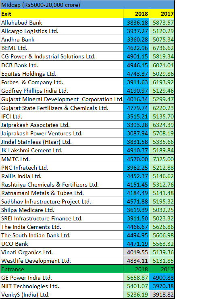Click the value 3937.27

tap(136, 31)
